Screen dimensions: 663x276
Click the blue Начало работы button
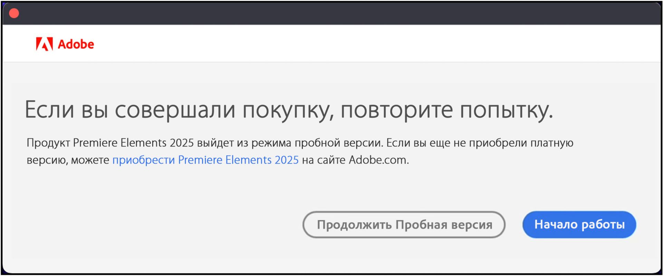[579, 225]
